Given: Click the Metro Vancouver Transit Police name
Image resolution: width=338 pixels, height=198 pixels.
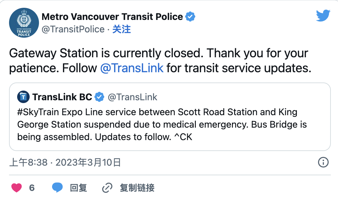Looking at the screenshot, I should pyautogui.click(x=112, y=17).
